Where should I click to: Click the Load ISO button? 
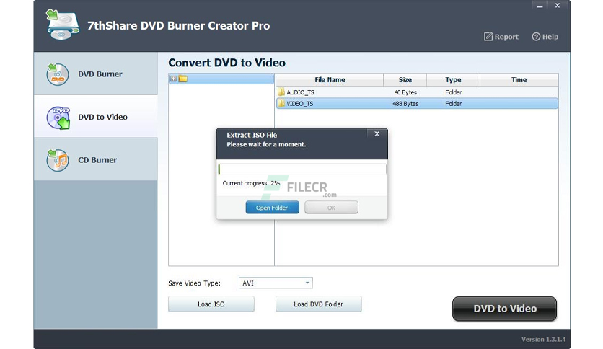pos(211,304)
